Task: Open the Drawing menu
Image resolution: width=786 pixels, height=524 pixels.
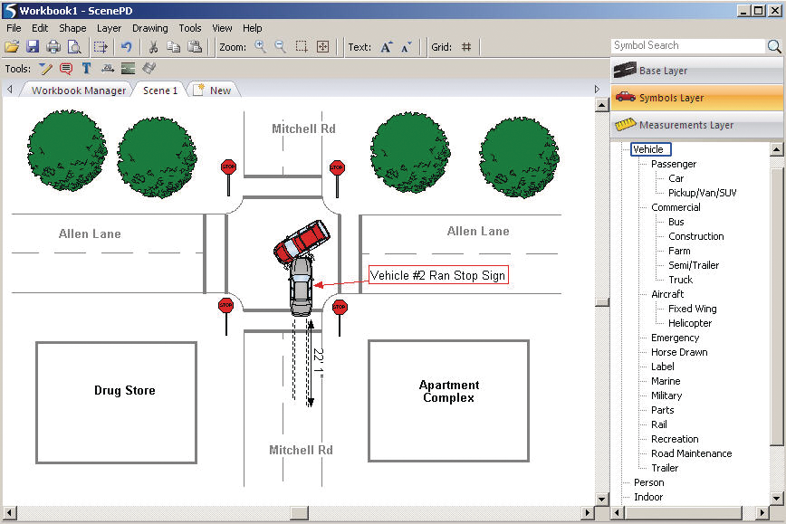Action: pyautogui.click(x=150, y=28)
